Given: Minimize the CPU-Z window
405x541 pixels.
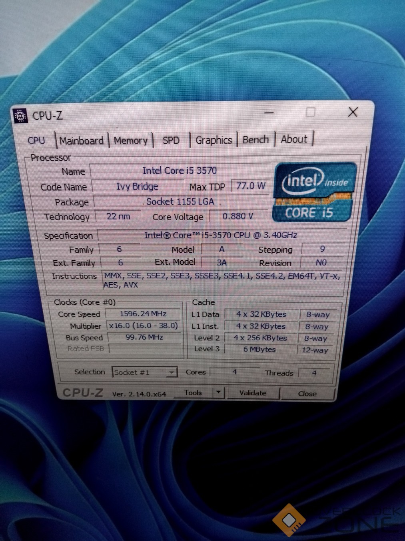Looking at the screenshot, I should coord(269,113).
